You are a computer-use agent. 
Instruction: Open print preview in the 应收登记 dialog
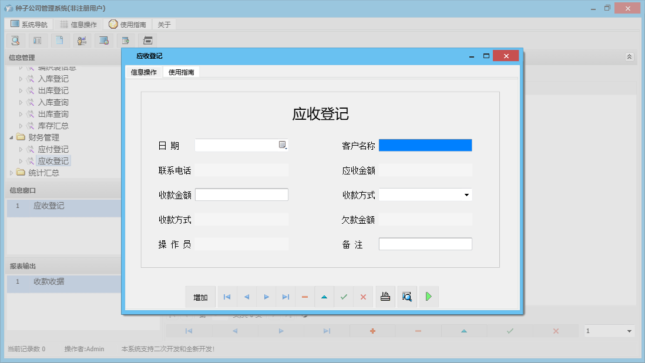[407, 297]
